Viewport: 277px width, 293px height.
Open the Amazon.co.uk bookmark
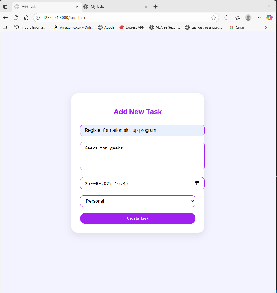coord(74,27)
